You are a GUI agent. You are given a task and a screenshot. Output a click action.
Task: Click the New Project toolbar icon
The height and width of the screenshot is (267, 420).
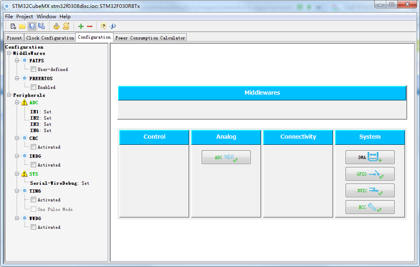(x=13, y=26)
